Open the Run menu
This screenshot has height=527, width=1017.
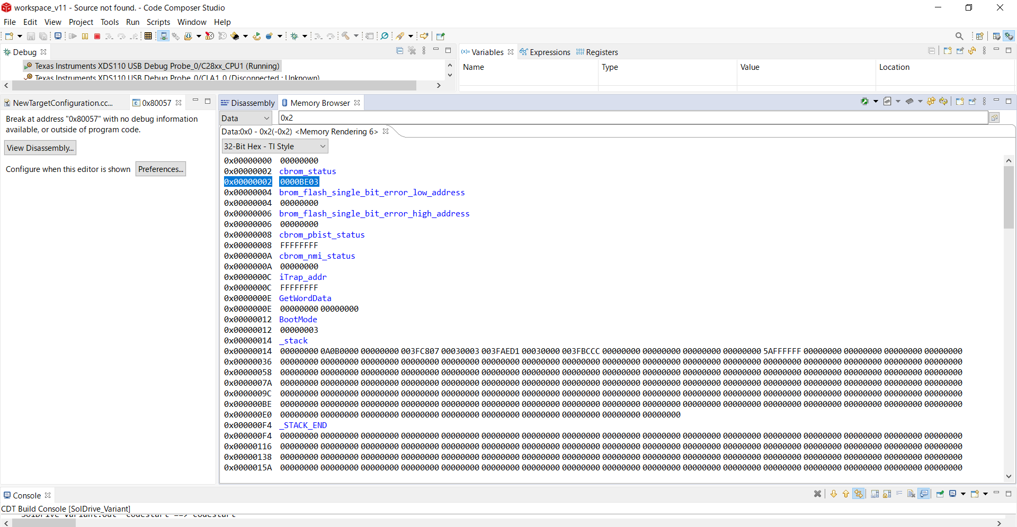pyautogui.click(x=132, y=22)
